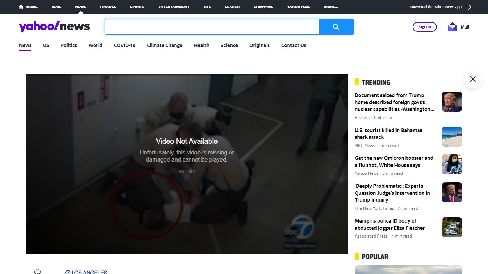Open Entertainment in the top navigation bar

click(x=174, y=7)
